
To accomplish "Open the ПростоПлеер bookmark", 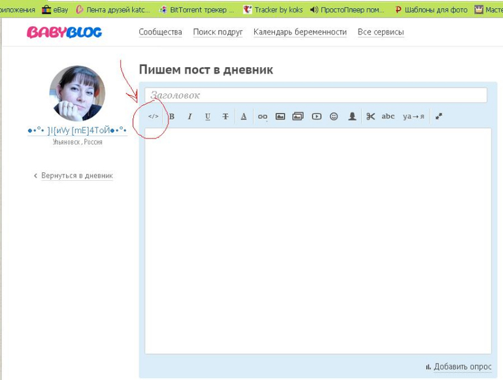I will (347, 10).
